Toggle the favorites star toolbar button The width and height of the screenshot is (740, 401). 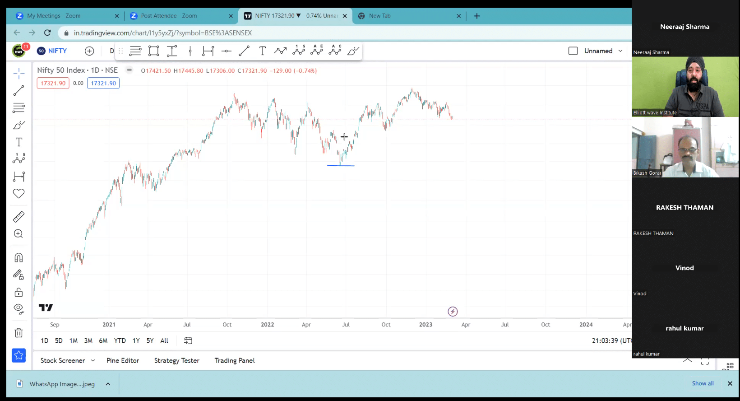(x=18, y=355)
